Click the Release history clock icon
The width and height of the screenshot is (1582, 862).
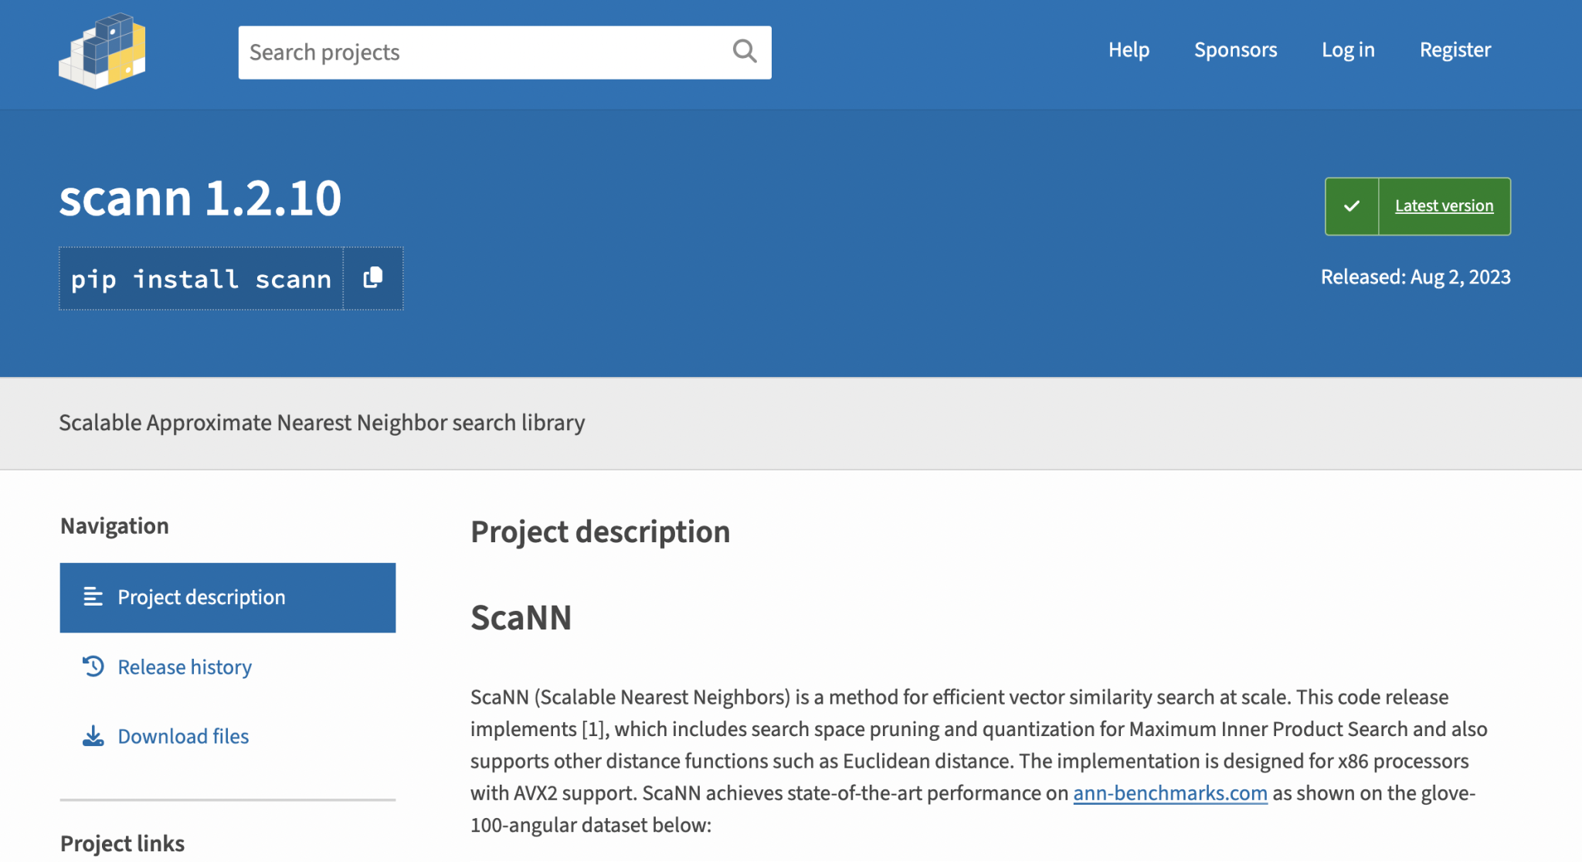click(x=93, y=667)
